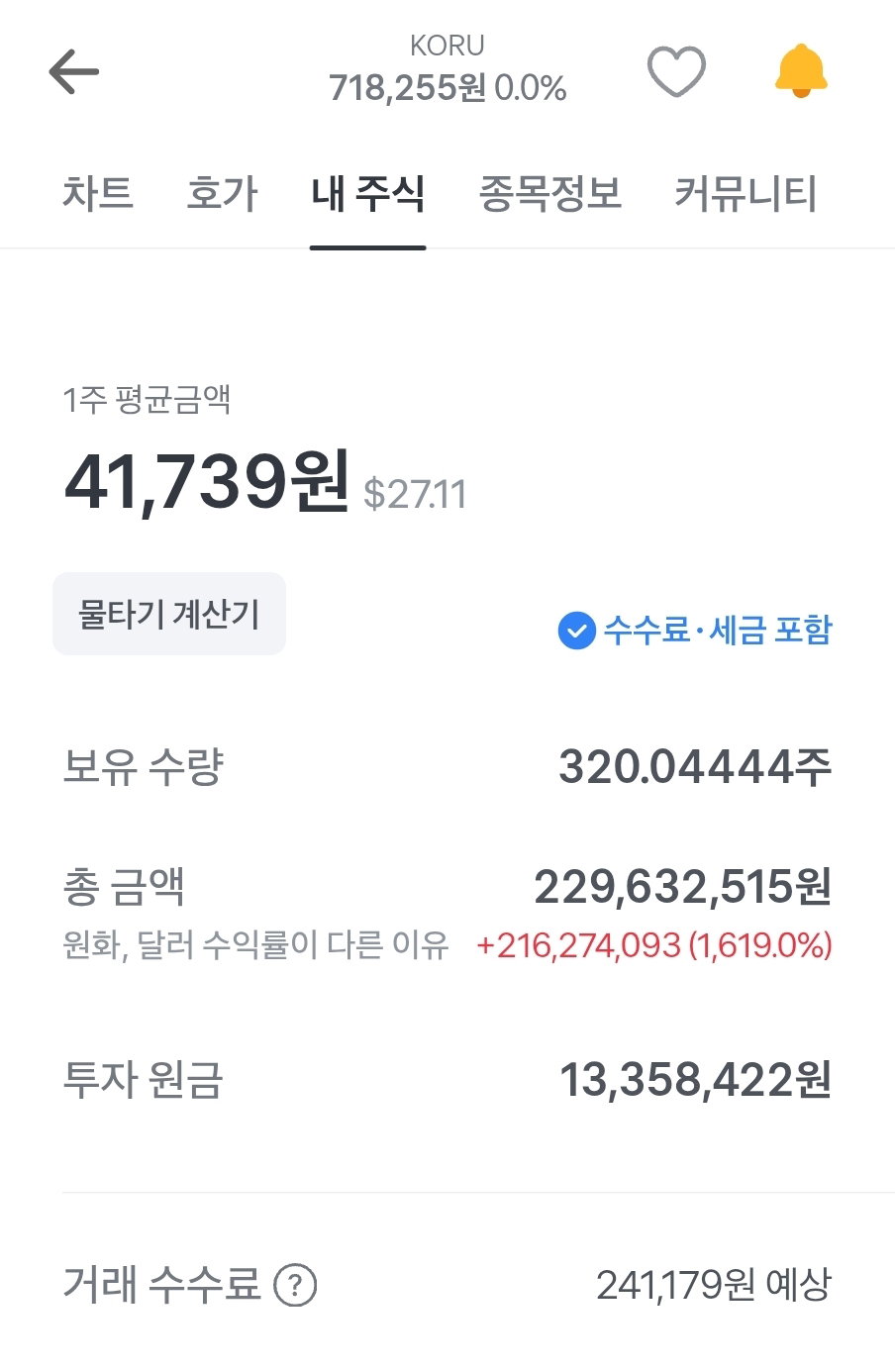Open the 물타기 계산기 button
Image resolution: width=895 pixels, height=1369 pixels.
coord(169,614)
